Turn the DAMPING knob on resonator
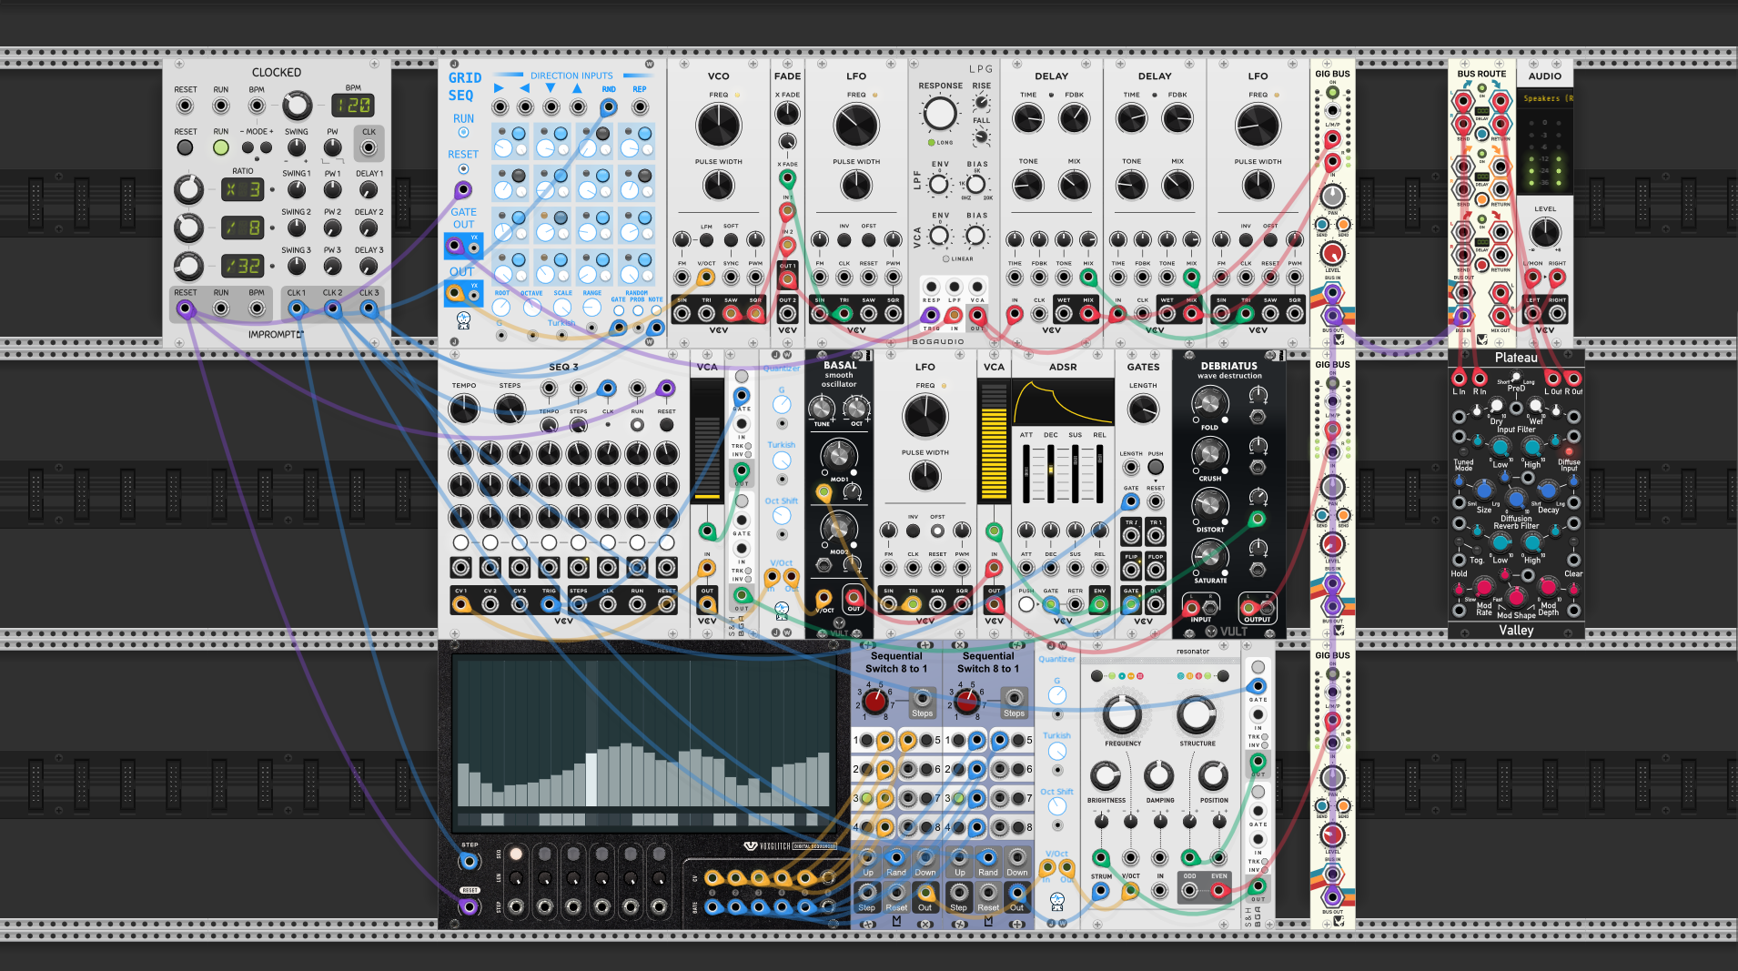 [1159, 776]
